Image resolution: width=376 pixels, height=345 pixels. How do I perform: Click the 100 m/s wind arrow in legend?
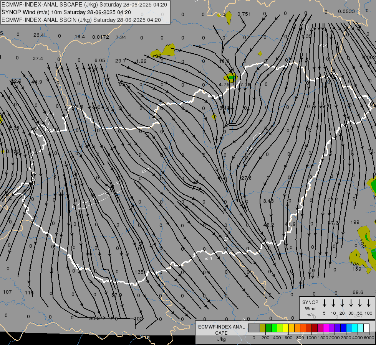pyautogui.click(x=369, y=303)
